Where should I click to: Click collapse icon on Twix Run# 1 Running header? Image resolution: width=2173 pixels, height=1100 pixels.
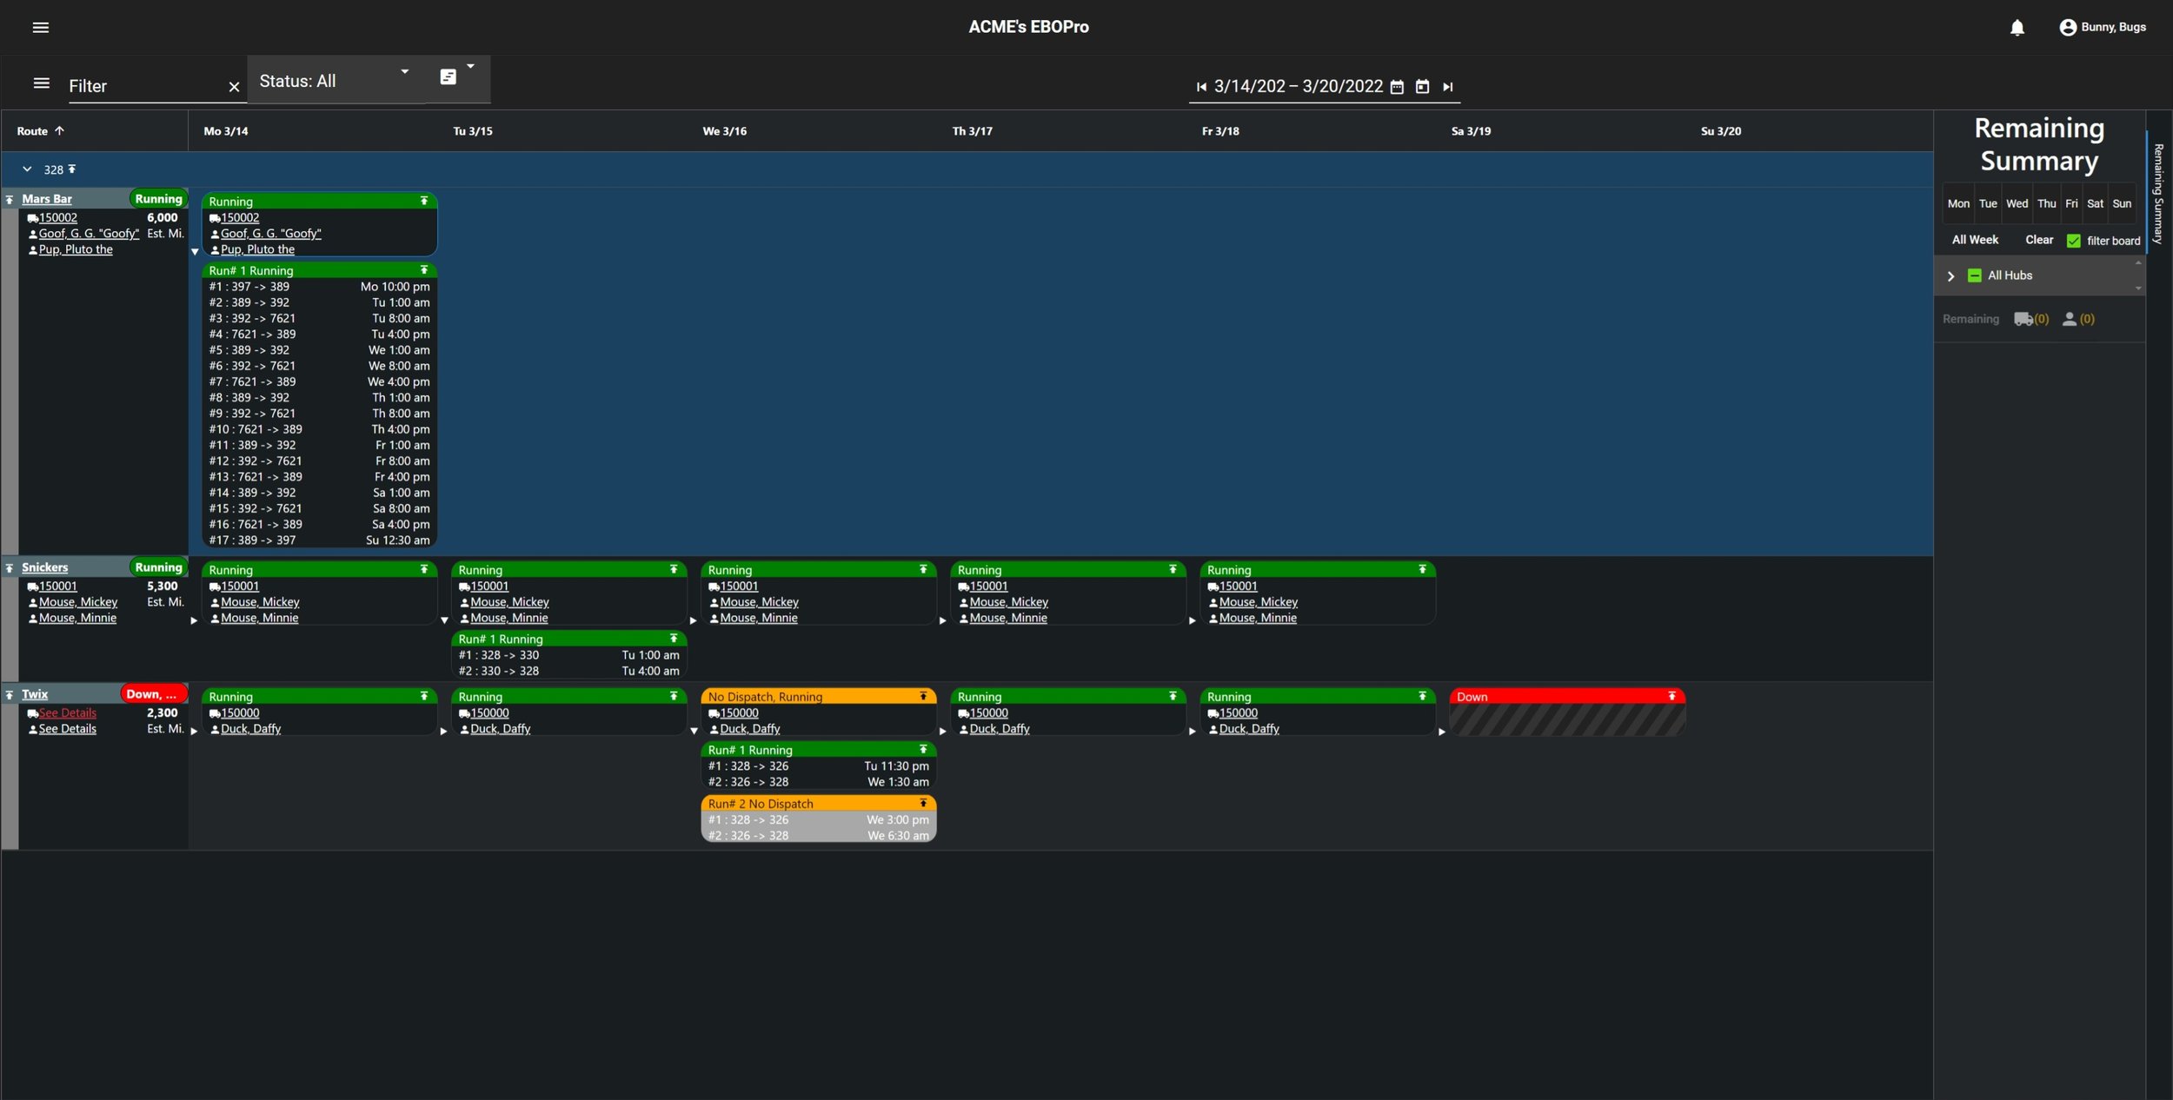(x=923, y=749)
